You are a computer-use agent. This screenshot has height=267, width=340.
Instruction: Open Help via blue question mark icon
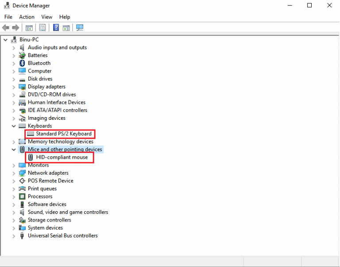[x=56, y=27]
